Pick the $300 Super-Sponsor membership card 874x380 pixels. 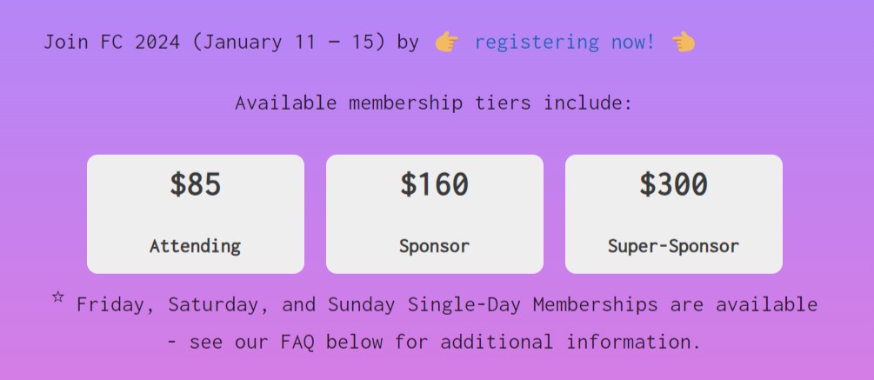673,214
